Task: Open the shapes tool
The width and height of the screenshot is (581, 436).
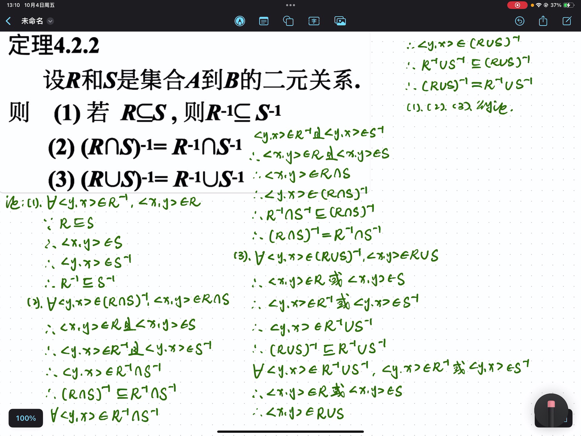Action: (x=288, y=21)
